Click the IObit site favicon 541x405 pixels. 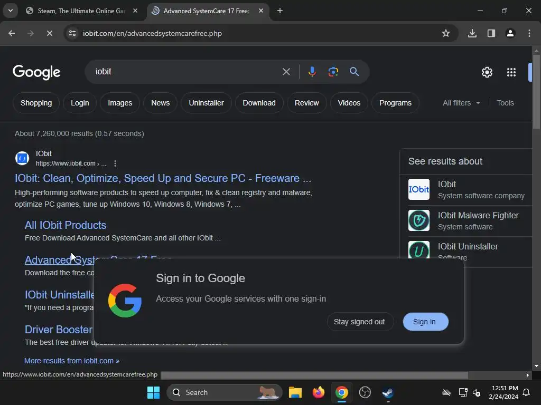22,158
